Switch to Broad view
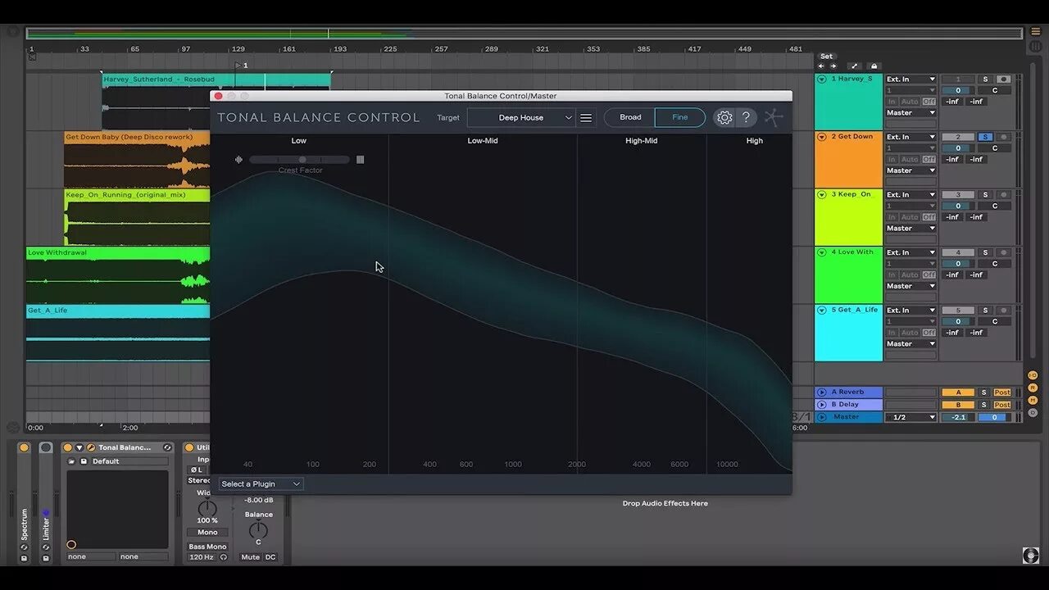This screenshot has width=1049, height=590. [x=630, y=117]
